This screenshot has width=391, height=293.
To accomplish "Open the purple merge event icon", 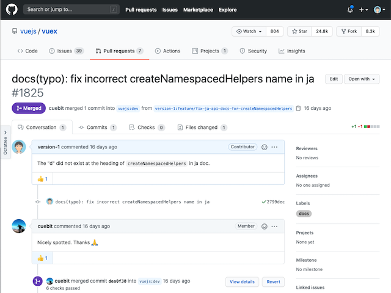I will tap(38, 281).
